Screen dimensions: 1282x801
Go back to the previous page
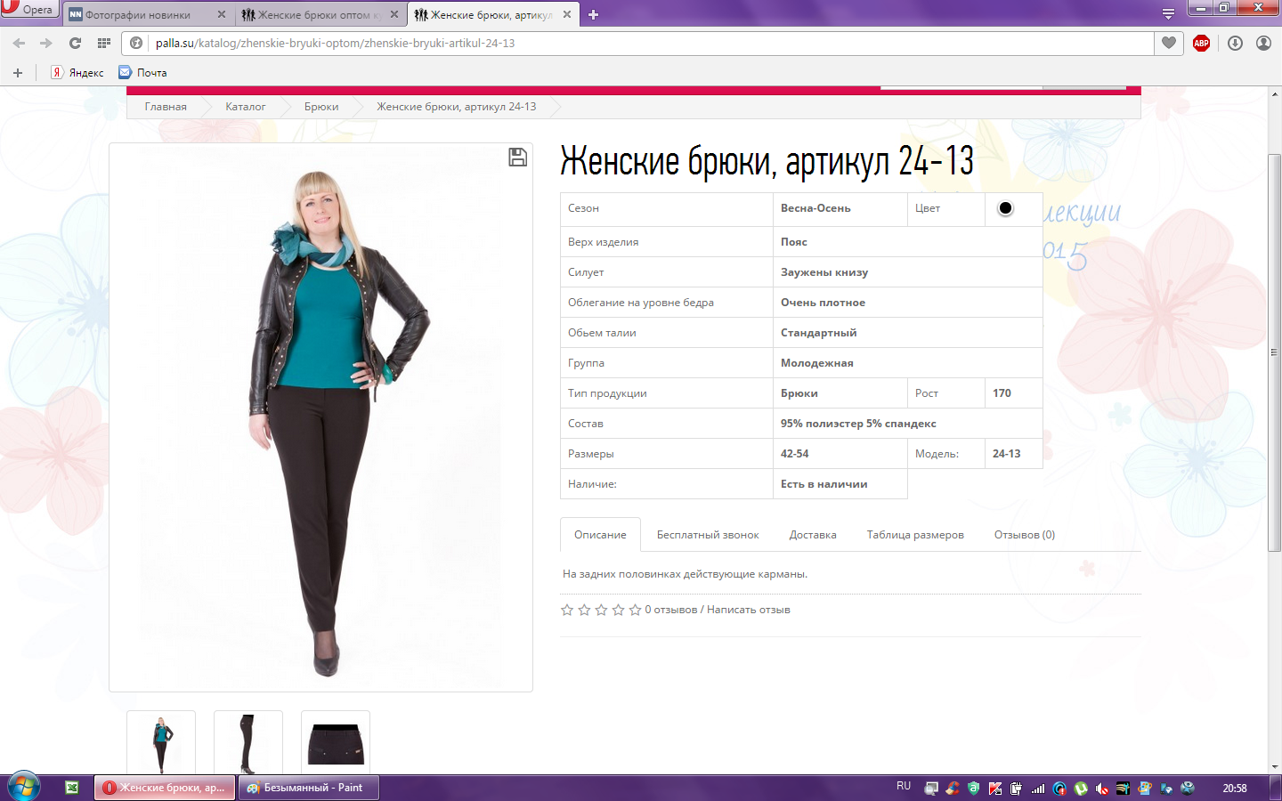(x=19, y=43)
